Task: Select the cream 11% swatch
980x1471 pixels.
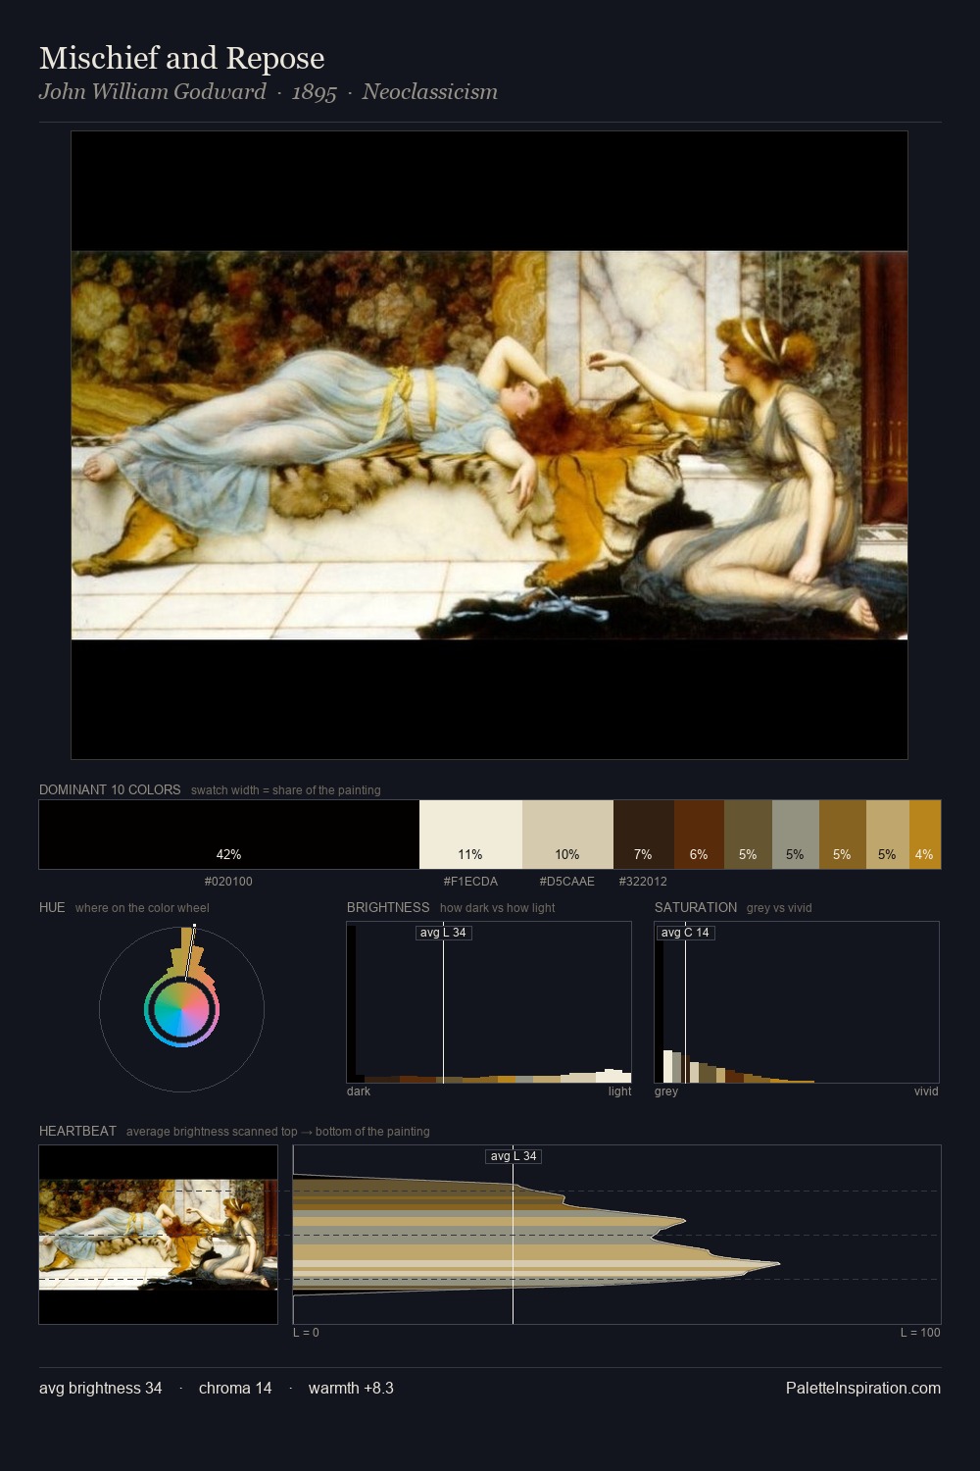Action: pos(470,835)
